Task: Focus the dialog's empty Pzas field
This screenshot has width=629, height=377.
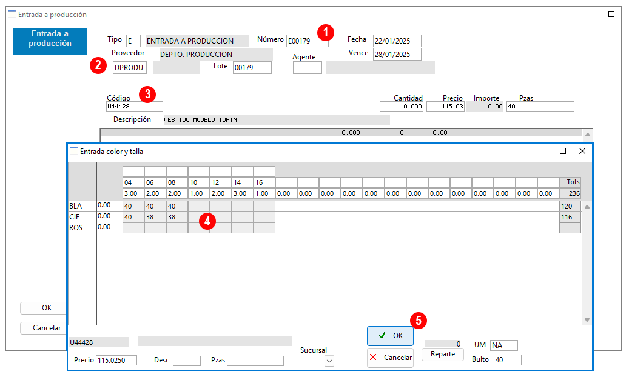Action: tap(255, 361)
